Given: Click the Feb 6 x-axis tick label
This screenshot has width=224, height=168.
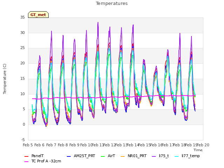Looking at the screenshot, I should point(40,145).
